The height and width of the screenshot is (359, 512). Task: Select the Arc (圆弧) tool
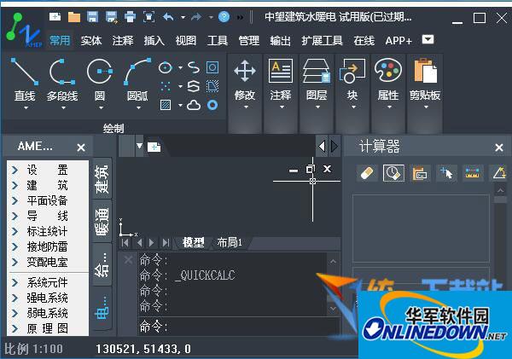click(137, 82)
